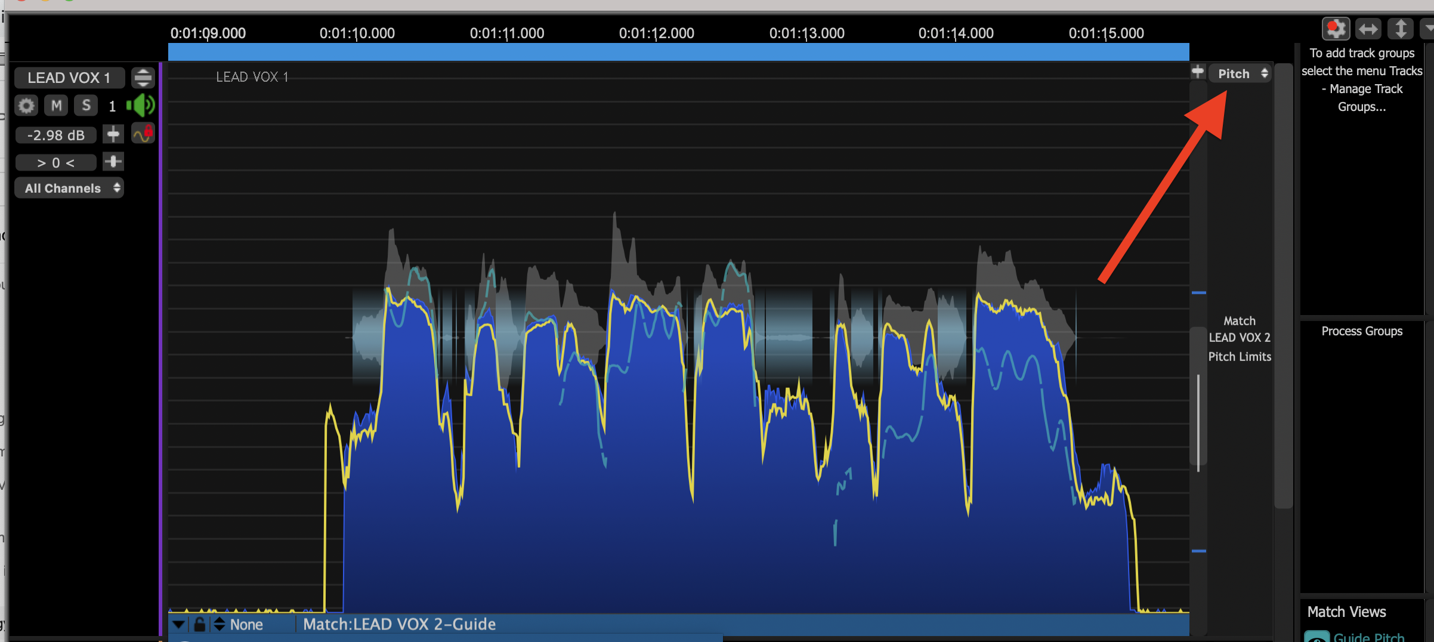Open the Pitch display mode dropdown
Image resolution: width=1434 pixels, height=642 pixels.
[1240, 73]
